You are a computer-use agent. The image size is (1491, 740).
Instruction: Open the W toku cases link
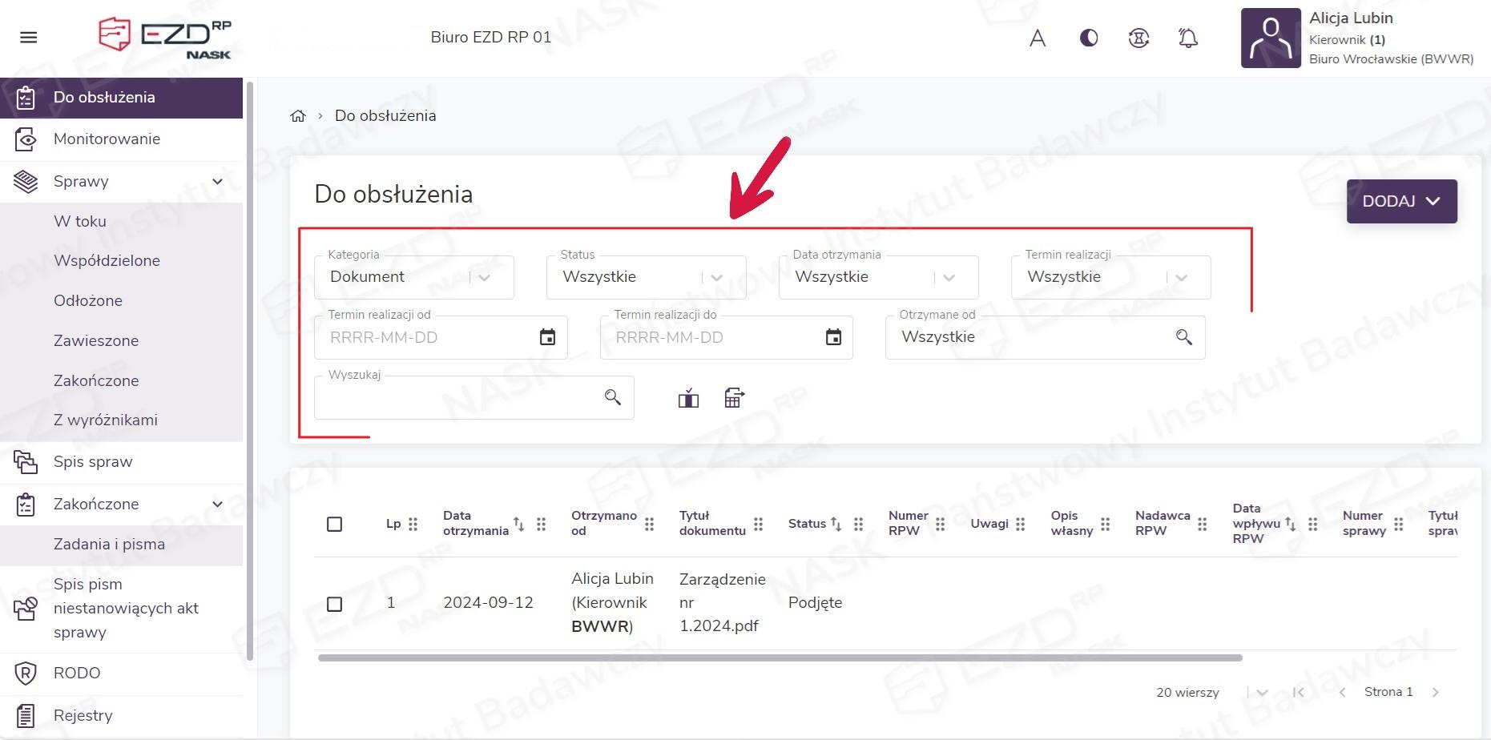coord(80,222)
